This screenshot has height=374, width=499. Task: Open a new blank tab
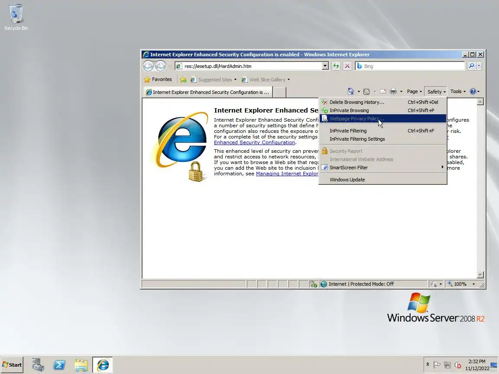(x=280, y=92)
